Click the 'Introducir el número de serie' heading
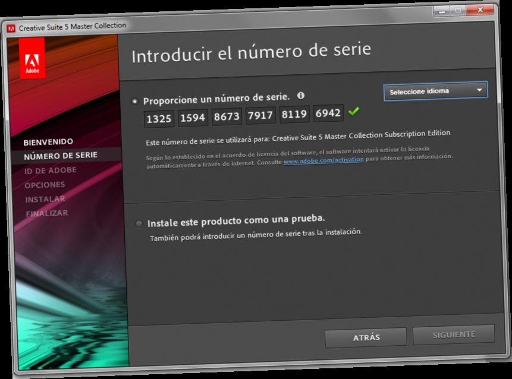512x379 pixels. point(251,52)
